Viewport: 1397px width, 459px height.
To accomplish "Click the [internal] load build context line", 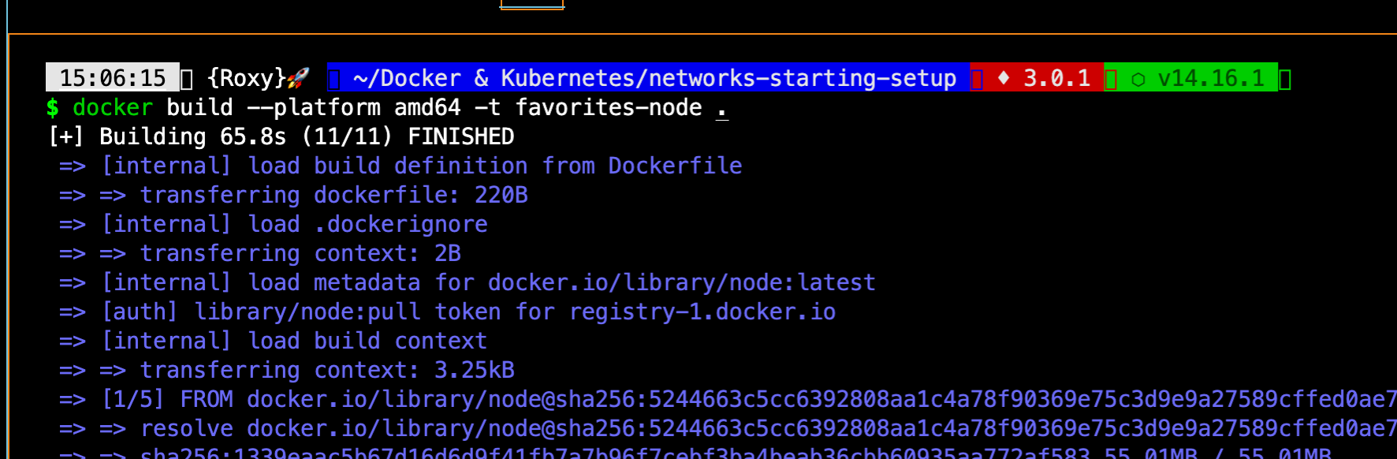I will coord(273,341).
